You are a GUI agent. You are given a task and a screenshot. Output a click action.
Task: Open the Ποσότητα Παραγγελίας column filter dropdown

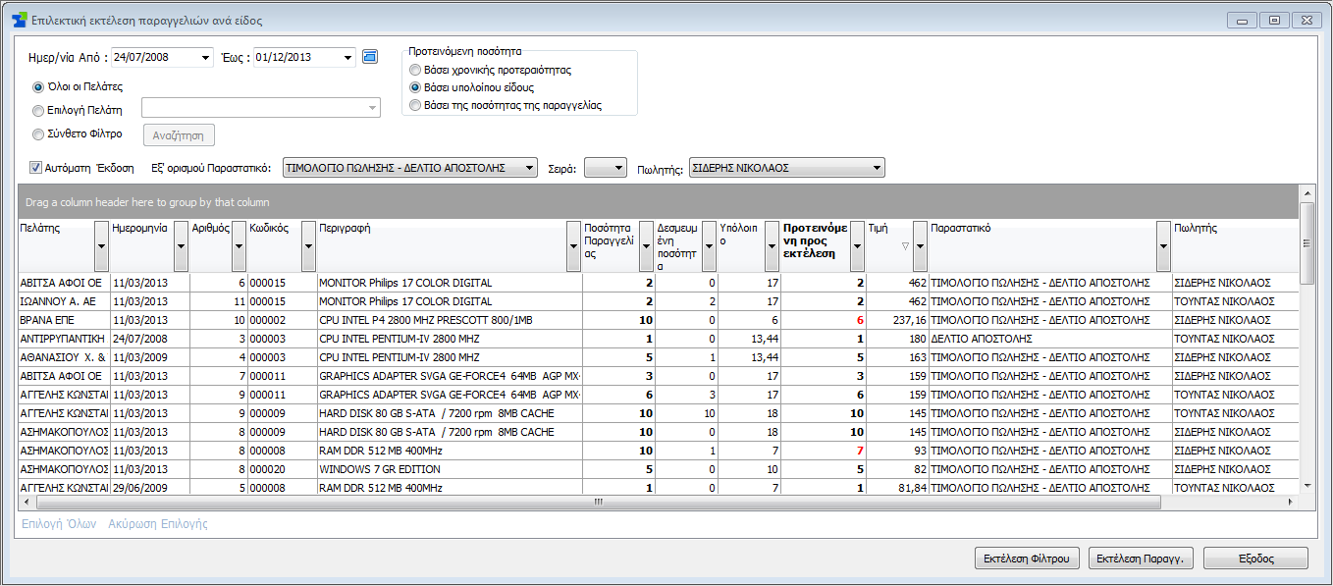646,245
